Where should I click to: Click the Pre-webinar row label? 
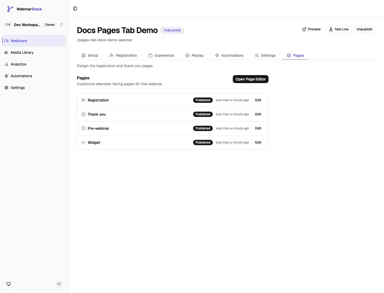coord(98,128)
